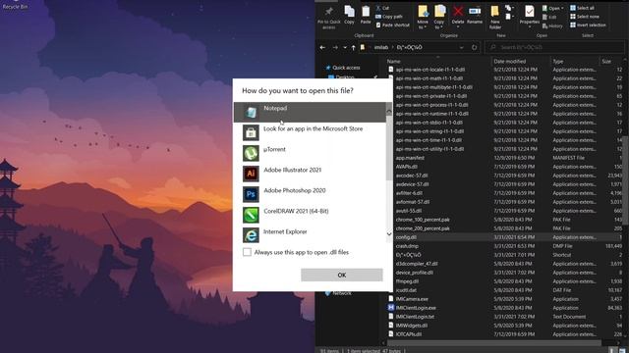Select Notepad in the open-with list
The image size is (629, 353).
310,112
